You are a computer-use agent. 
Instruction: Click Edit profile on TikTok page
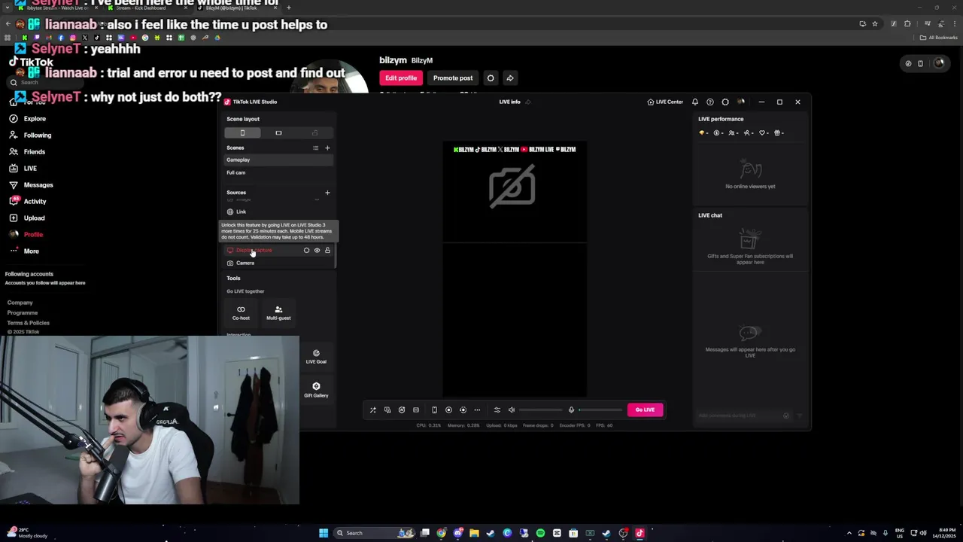coord(401,78)
